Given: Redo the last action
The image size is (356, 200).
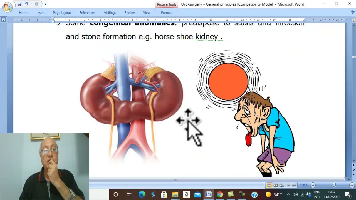Looking at the screenshot, I should pyautogui.click(x=36, y=4).
